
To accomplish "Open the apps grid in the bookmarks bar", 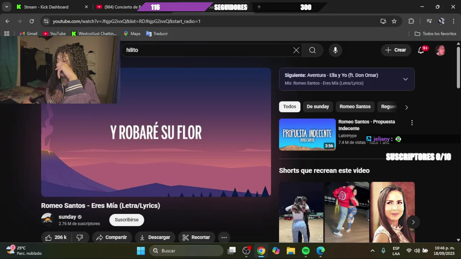I will pos(6,33).
